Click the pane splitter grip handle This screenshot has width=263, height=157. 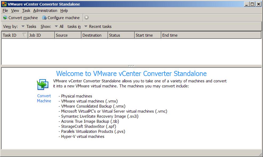131,66
